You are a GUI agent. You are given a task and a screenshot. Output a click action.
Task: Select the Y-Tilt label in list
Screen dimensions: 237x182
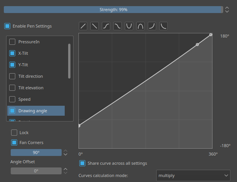(x=23, y=65)
